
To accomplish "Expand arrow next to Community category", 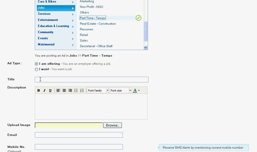I will point(73,33).
